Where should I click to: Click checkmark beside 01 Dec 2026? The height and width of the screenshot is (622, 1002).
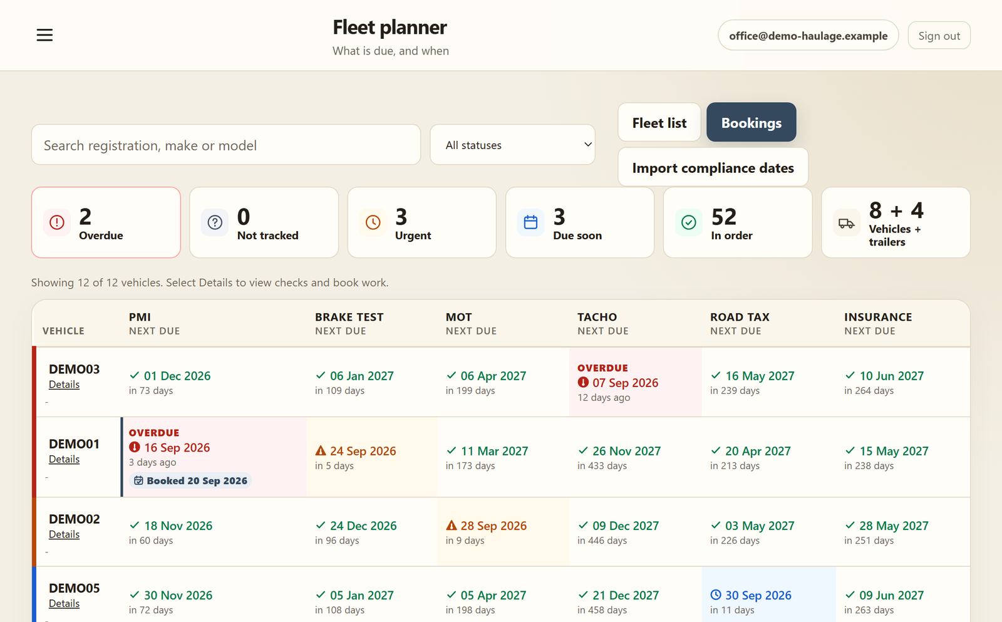pos(134,375)
